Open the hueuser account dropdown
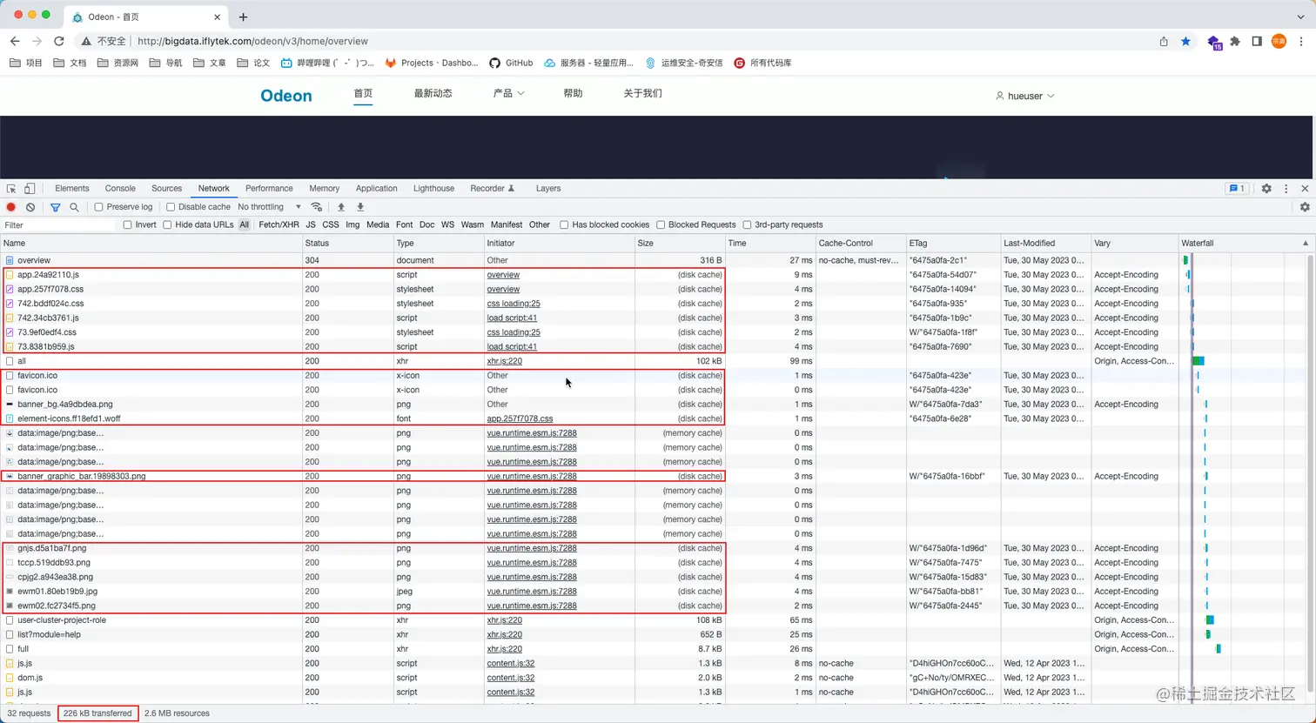The width and height of the screenshot is (1316, 723). pyautogui.click(x=1025, y=96)
